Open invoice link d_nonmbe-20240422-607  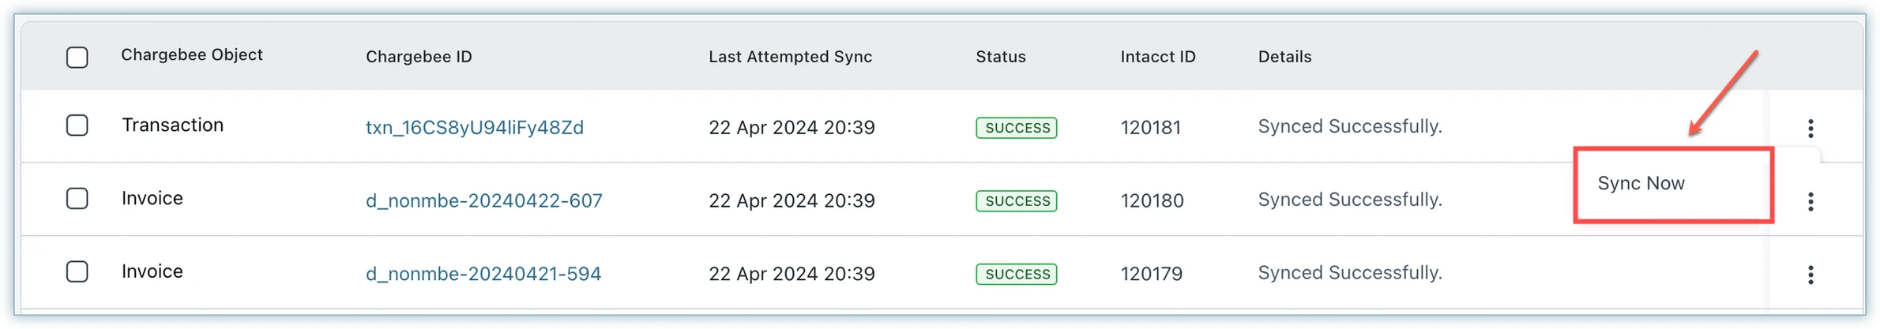coord(483,201)
